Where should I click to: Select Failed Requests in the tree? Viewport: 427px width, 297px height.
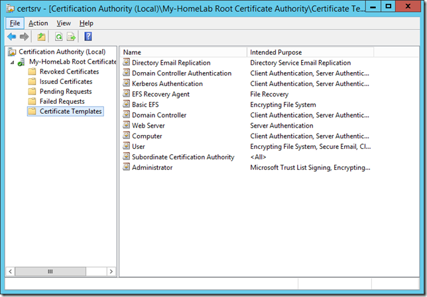(62, 101)
